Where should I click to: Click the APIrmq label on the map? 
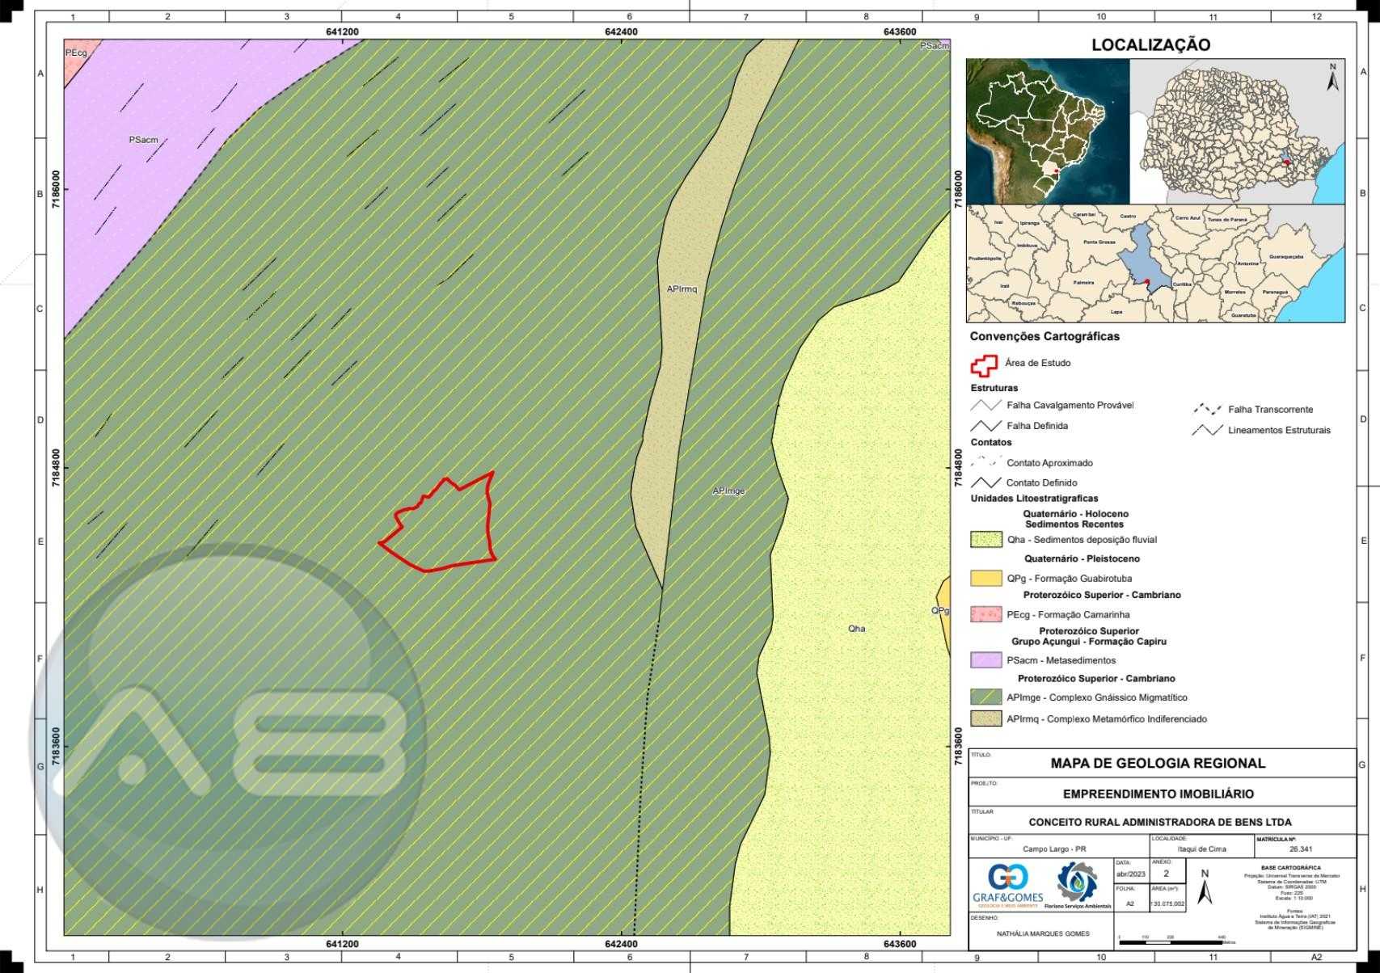point(682,289)
